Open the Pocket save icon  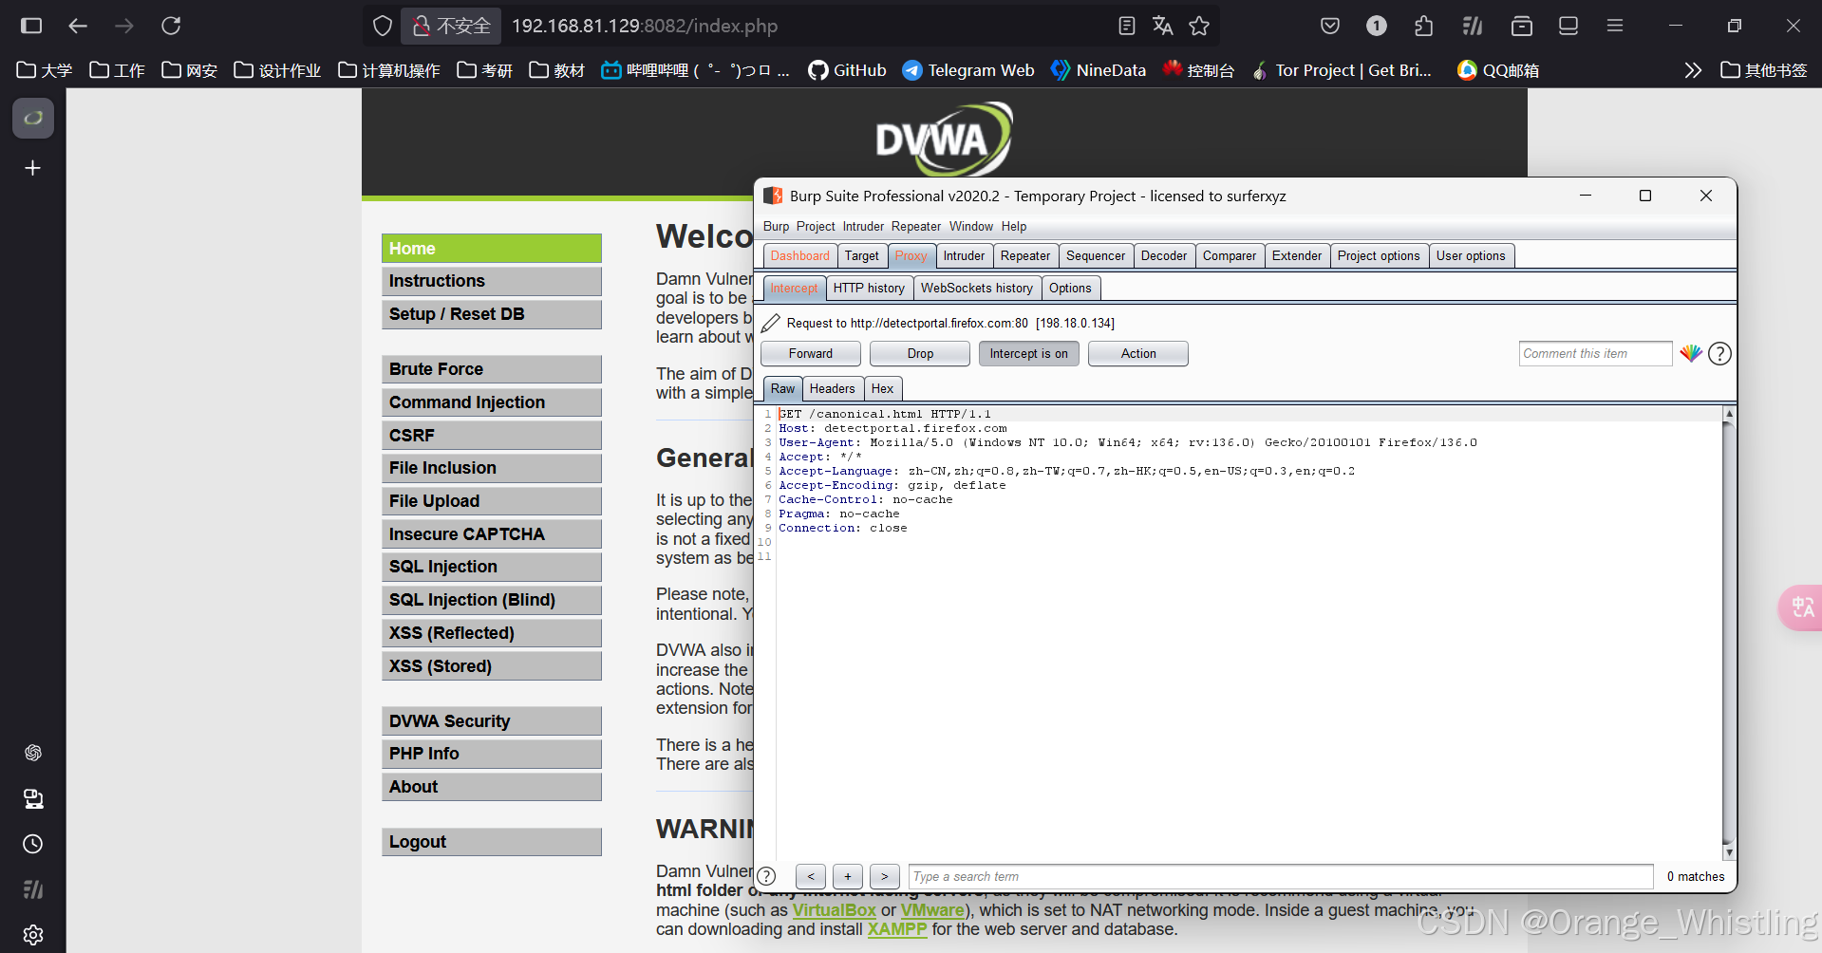(x=1330, y=26)
